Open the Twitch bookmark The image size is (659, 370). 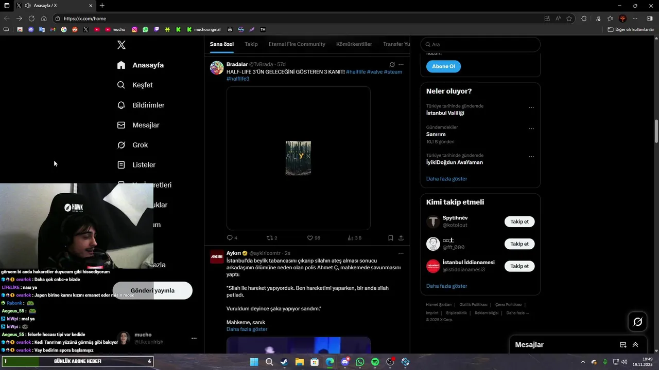click(x=157, y=30)
